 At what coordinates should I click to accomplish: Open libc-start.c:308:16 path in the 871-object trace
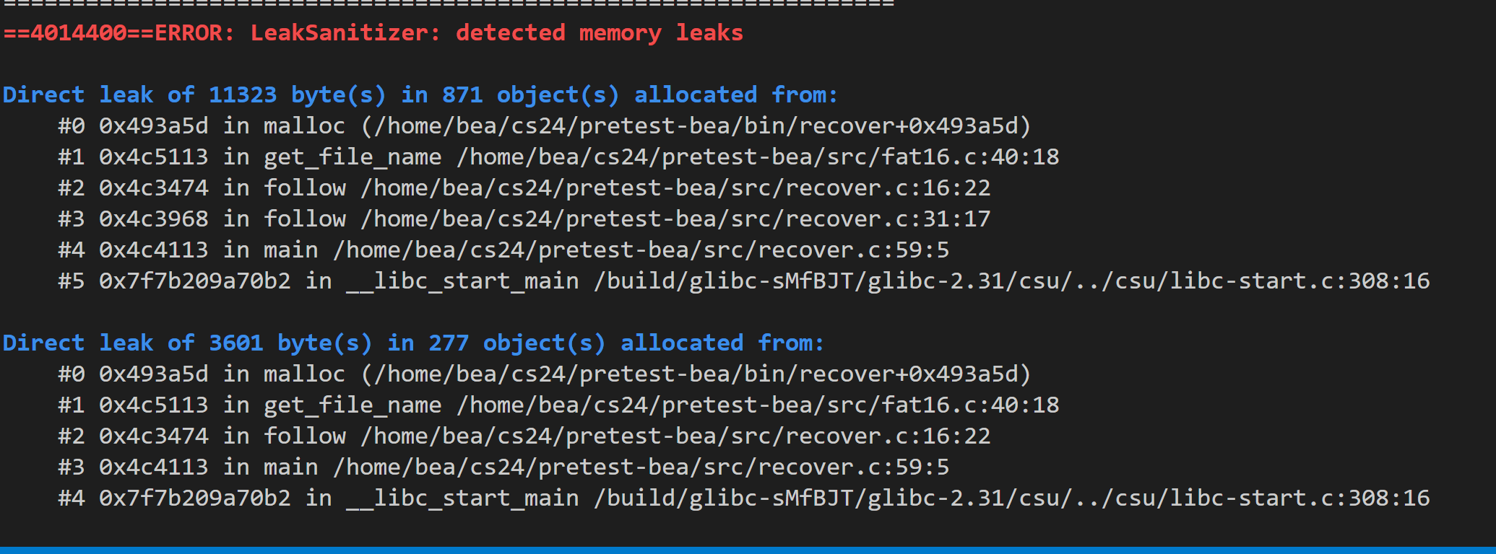[x=1011, y=281]
